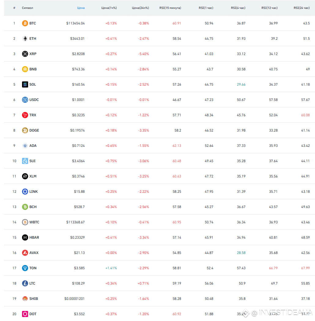Click the HBAR coin icon

coord(25,237)
